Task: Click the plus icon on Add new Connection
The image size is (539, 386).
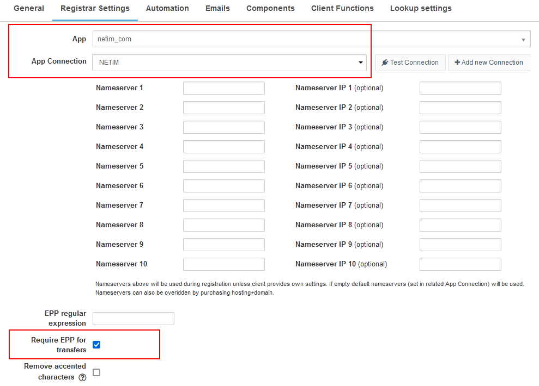Action: point(457,63)
